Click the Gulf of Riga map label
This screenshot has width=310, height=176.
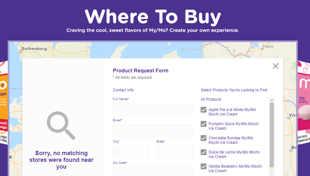click(x=191, y=49)
